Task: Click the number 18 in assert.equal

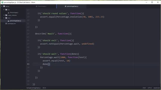Action: pos(68,61)
